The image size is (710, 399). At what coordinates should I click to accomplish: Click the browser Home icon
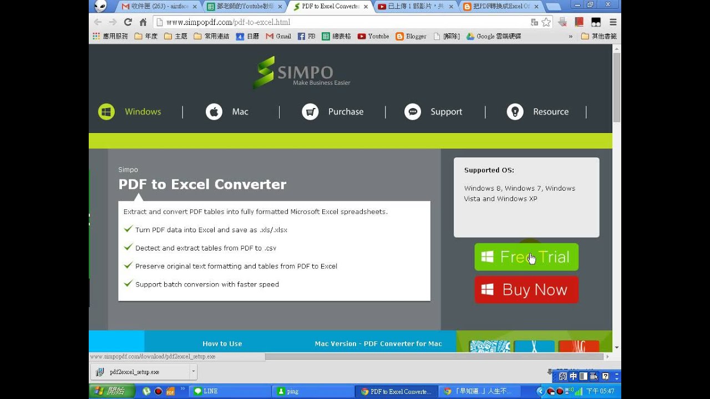143,22
